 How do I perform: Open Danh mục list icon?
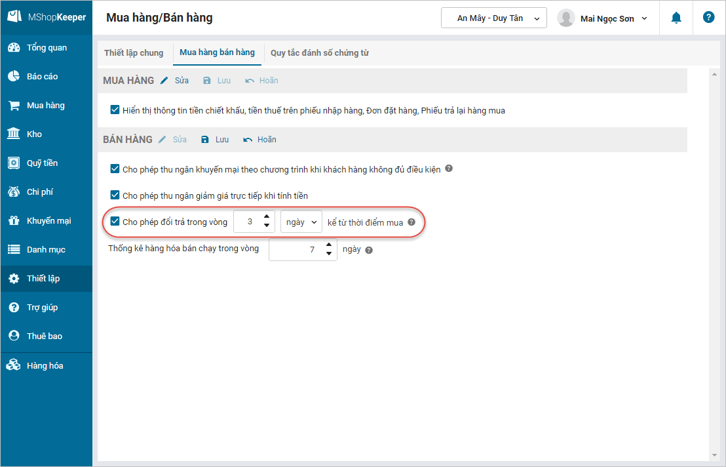[14, 249]
